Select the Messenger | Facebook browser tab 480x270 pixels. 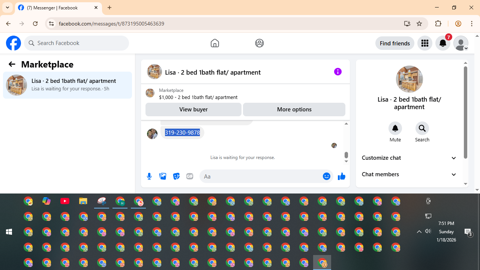[58, 7]
